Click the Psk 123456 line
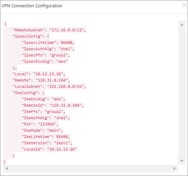 (40, 124)
